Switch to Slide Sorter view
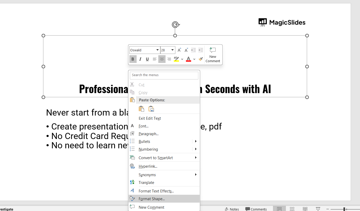This screenshot has width=360, height=211. (x=292, y=209)
